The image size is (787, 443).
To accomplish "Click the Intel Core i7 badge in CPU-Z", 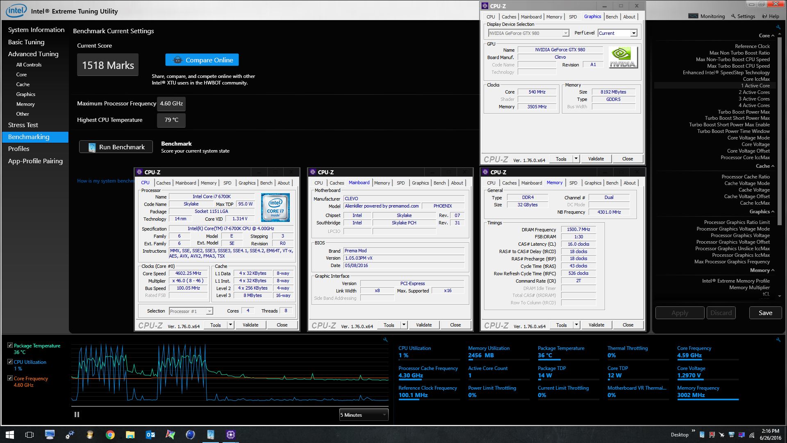I will [275, 208].
